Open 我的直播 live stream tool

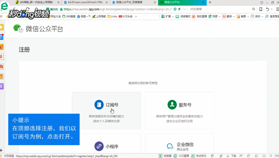point(199,16)
